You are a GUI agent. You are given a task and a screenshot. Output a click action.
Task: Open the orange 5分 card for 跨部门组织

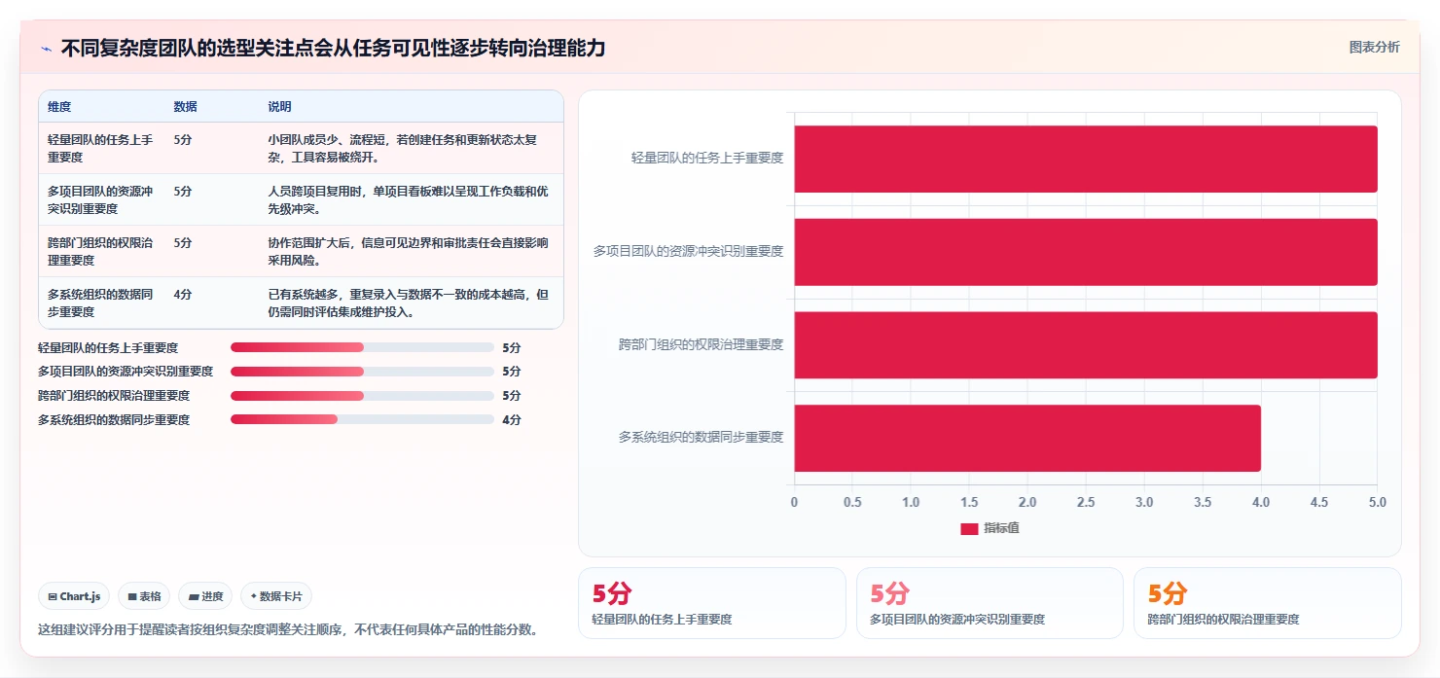tap(1268, 603)
